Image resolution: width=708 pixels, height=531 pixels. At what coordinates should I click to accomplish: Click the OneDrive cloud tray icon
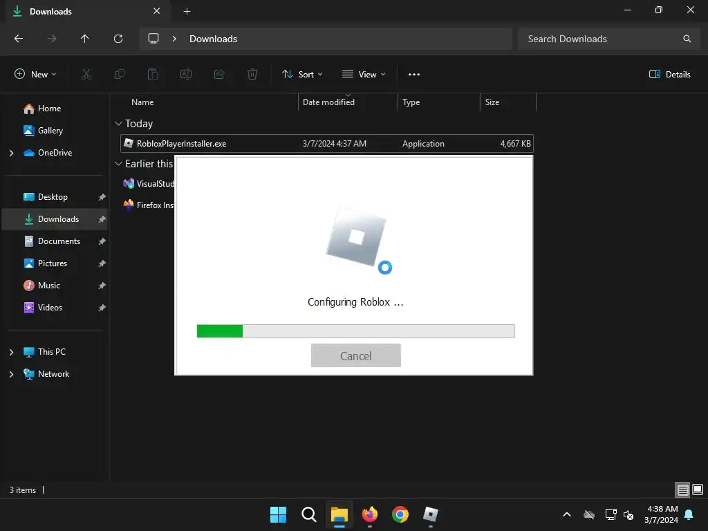tap(589, 514)
